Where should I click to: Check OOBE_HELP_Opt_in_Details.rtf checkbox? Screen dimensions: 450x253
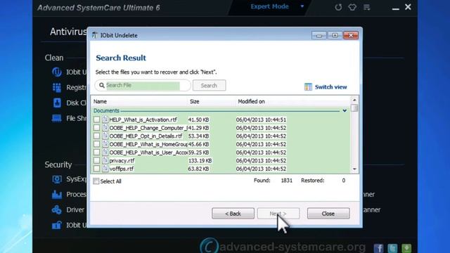[96, 136]
